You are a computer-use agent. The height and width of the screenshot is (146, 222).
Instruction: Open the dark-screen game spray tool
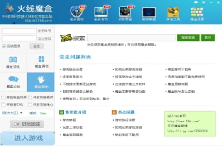(x=149, y=14)
